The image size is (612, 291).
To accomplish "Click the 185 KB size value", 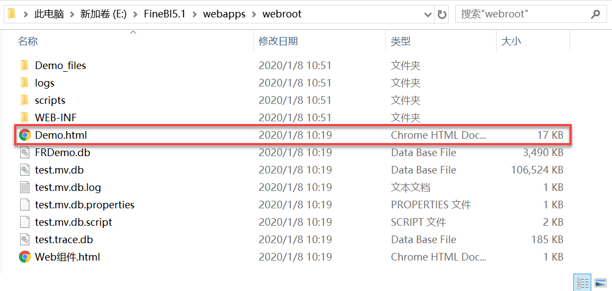I will [547, 239].
